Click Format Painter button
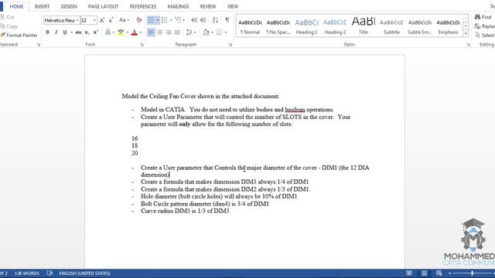Viewport: 495px width, 278px height. click(x=19, y=35)
